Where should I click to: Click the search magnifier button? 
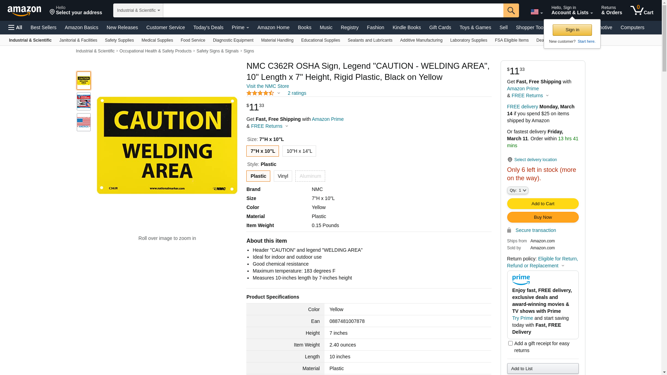click(x=511, y=10)
